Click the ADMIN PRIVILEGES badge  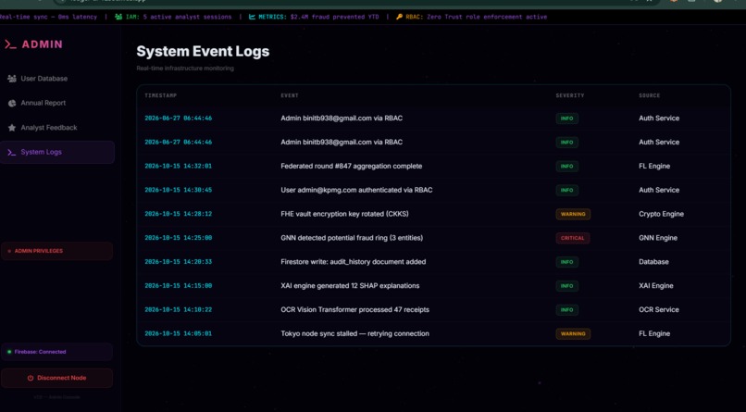tap(57, 251)
